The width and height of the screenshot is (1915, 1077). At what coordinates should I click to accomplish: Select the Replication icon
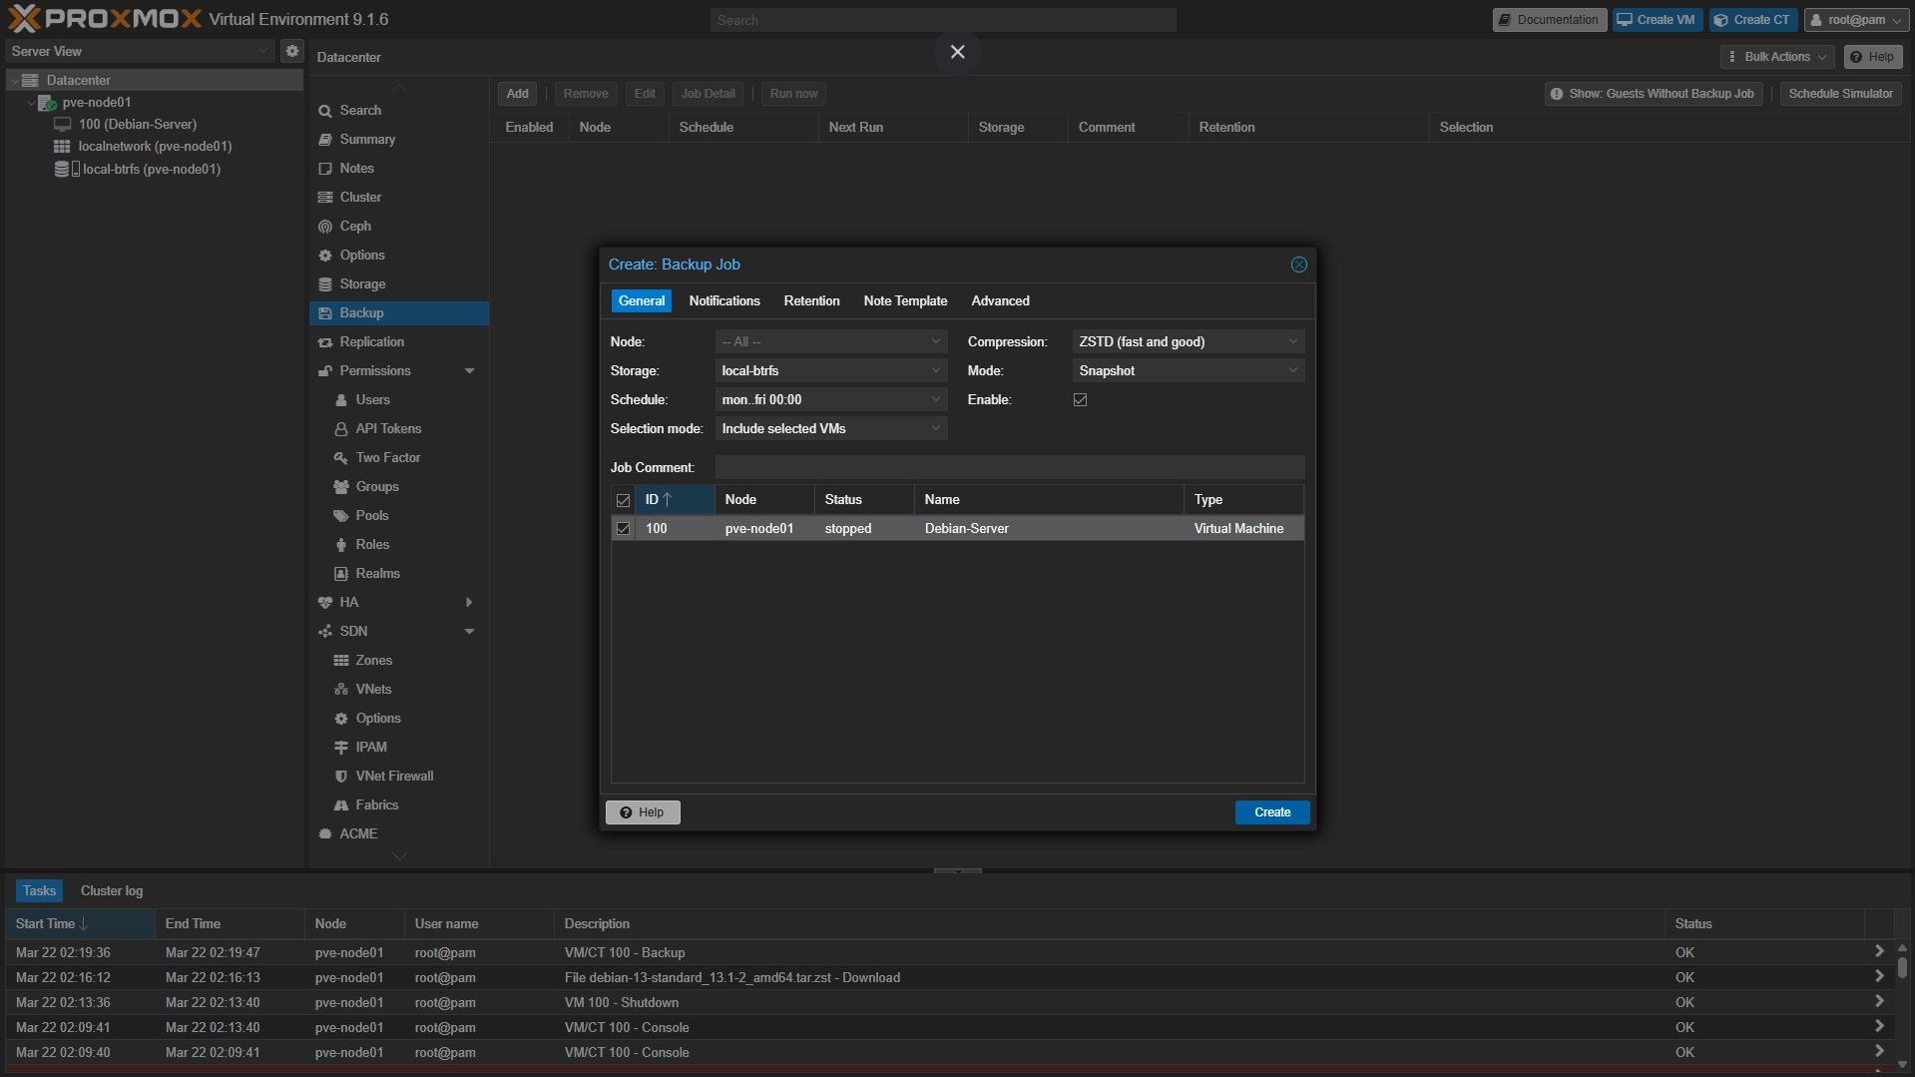[325, 342]
